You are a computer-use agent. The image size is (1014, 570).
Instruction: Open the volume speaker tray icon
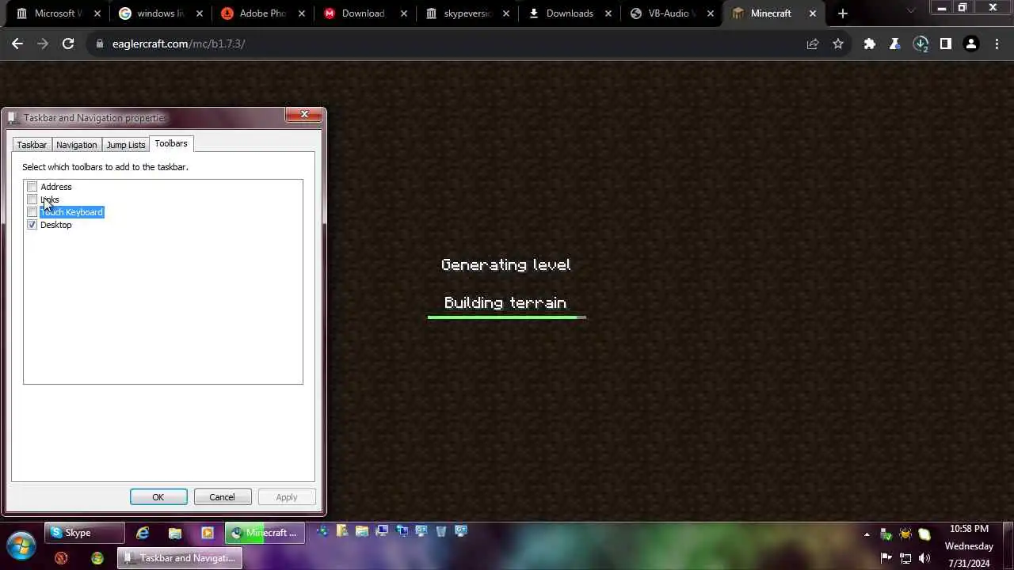(x=924, y=558)
